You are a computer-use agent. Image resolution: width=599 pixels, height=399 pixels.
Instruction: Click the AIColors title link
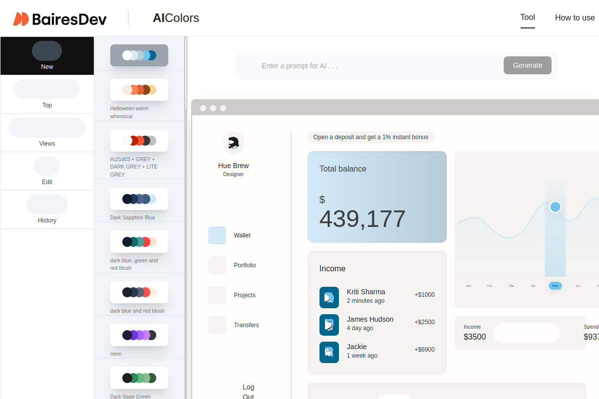click(176, 18)
